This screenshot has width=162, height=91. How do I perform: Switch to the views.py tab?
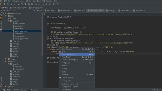click(x=111, y=11)
